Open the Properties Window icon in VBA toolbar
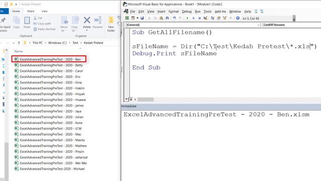321x181 pixels. click(x=219, y=18)
